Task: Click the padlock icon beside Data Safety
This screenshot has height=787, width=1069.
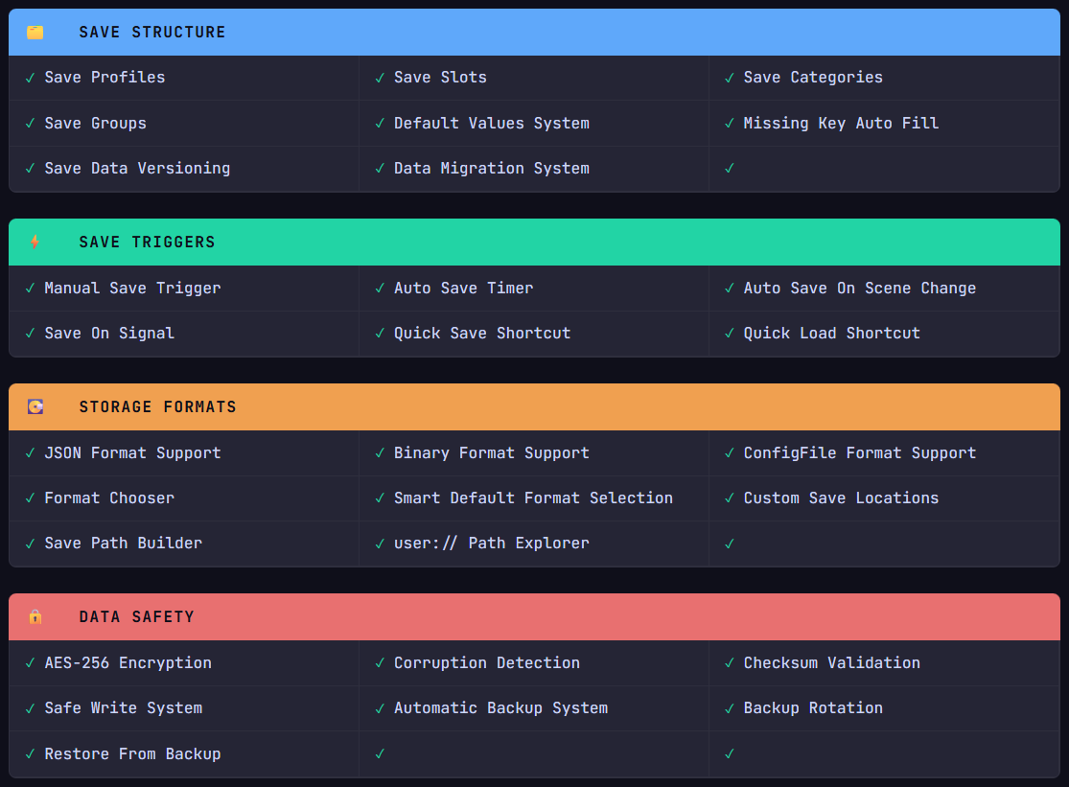Action: (35, 617)
